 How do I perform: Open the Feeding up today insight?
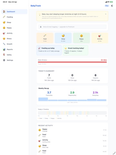coord(49,50)
